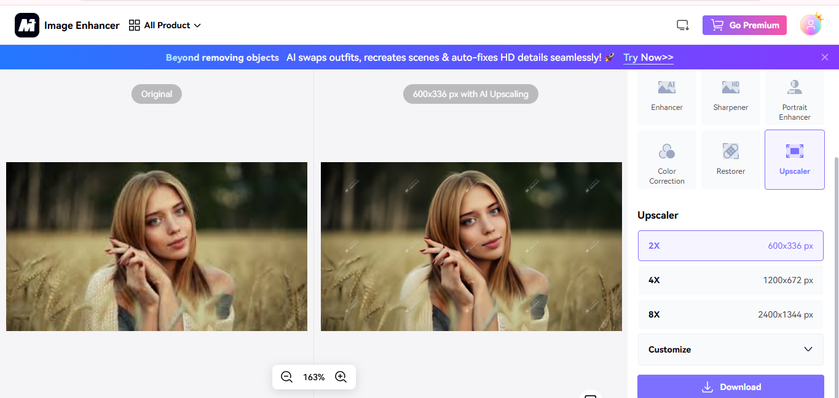Select the Enhancer tool

(666, 98)
